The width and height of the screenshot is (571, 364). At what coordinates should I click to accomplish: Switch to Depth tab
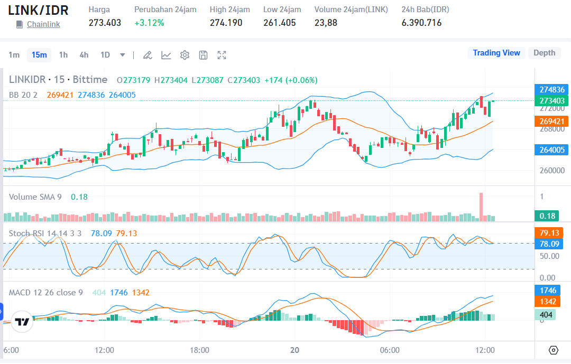(x=545, y=53)
